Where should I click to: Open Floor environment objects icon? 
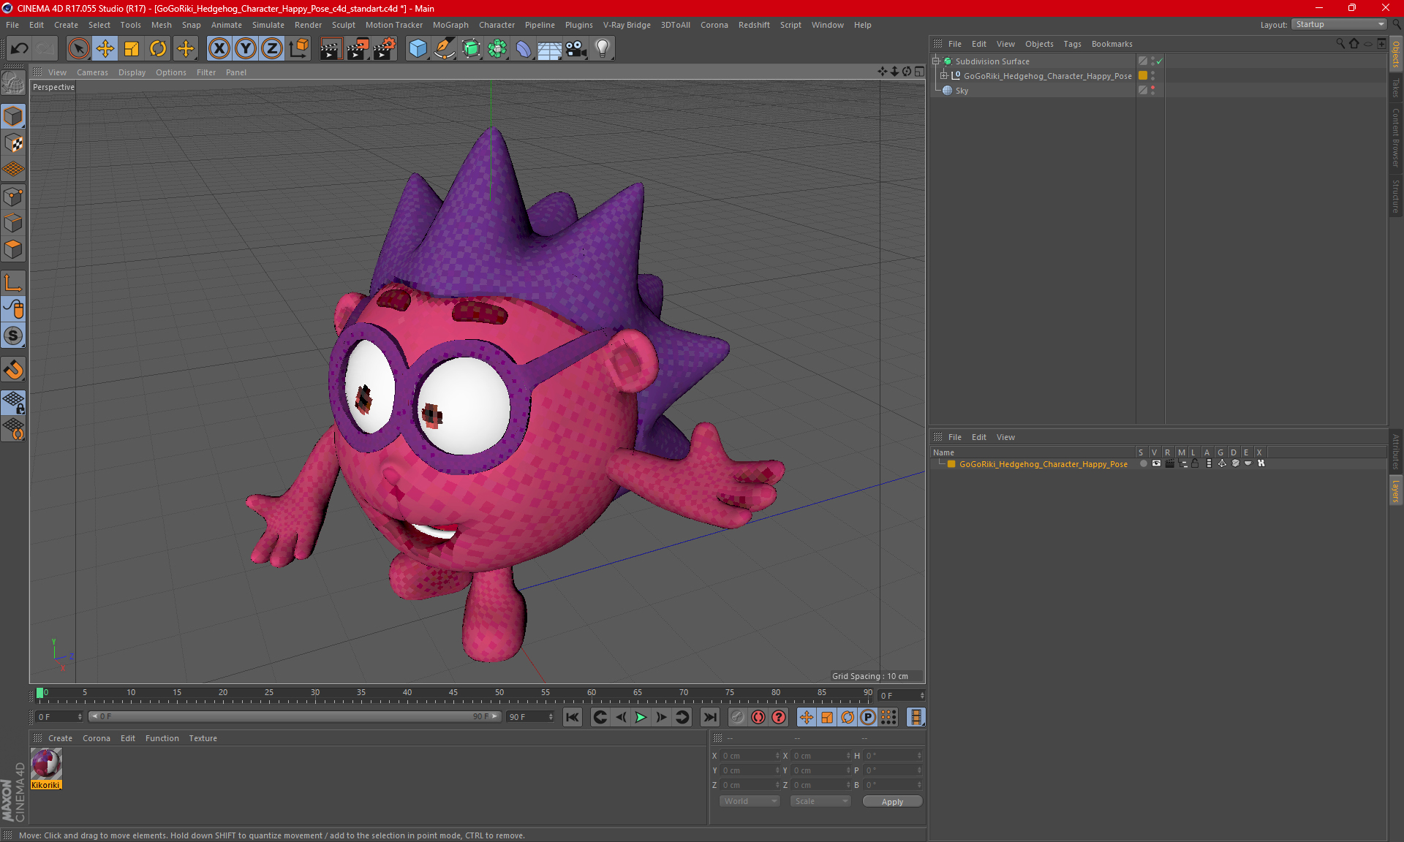[x=550, y=48]
